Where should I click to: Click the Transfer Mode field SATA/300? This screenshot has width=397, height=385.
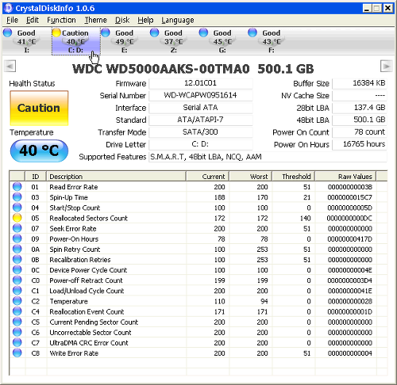[201, 132]
